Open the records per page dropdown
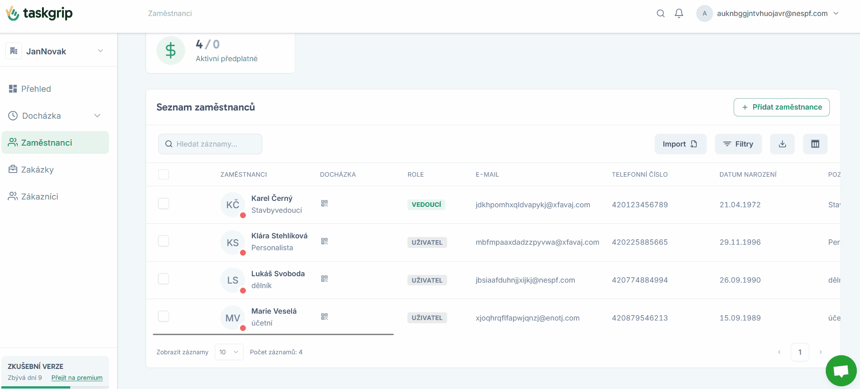 tap(229, 352)
